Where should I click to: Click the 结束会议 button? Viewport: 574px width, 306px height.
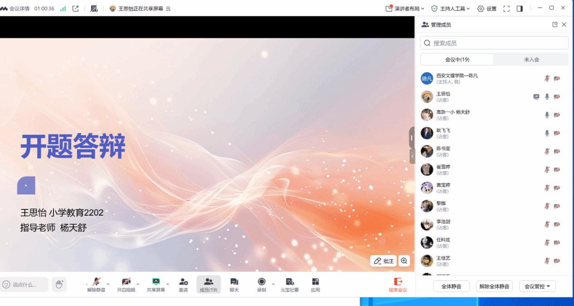[398, 285]
